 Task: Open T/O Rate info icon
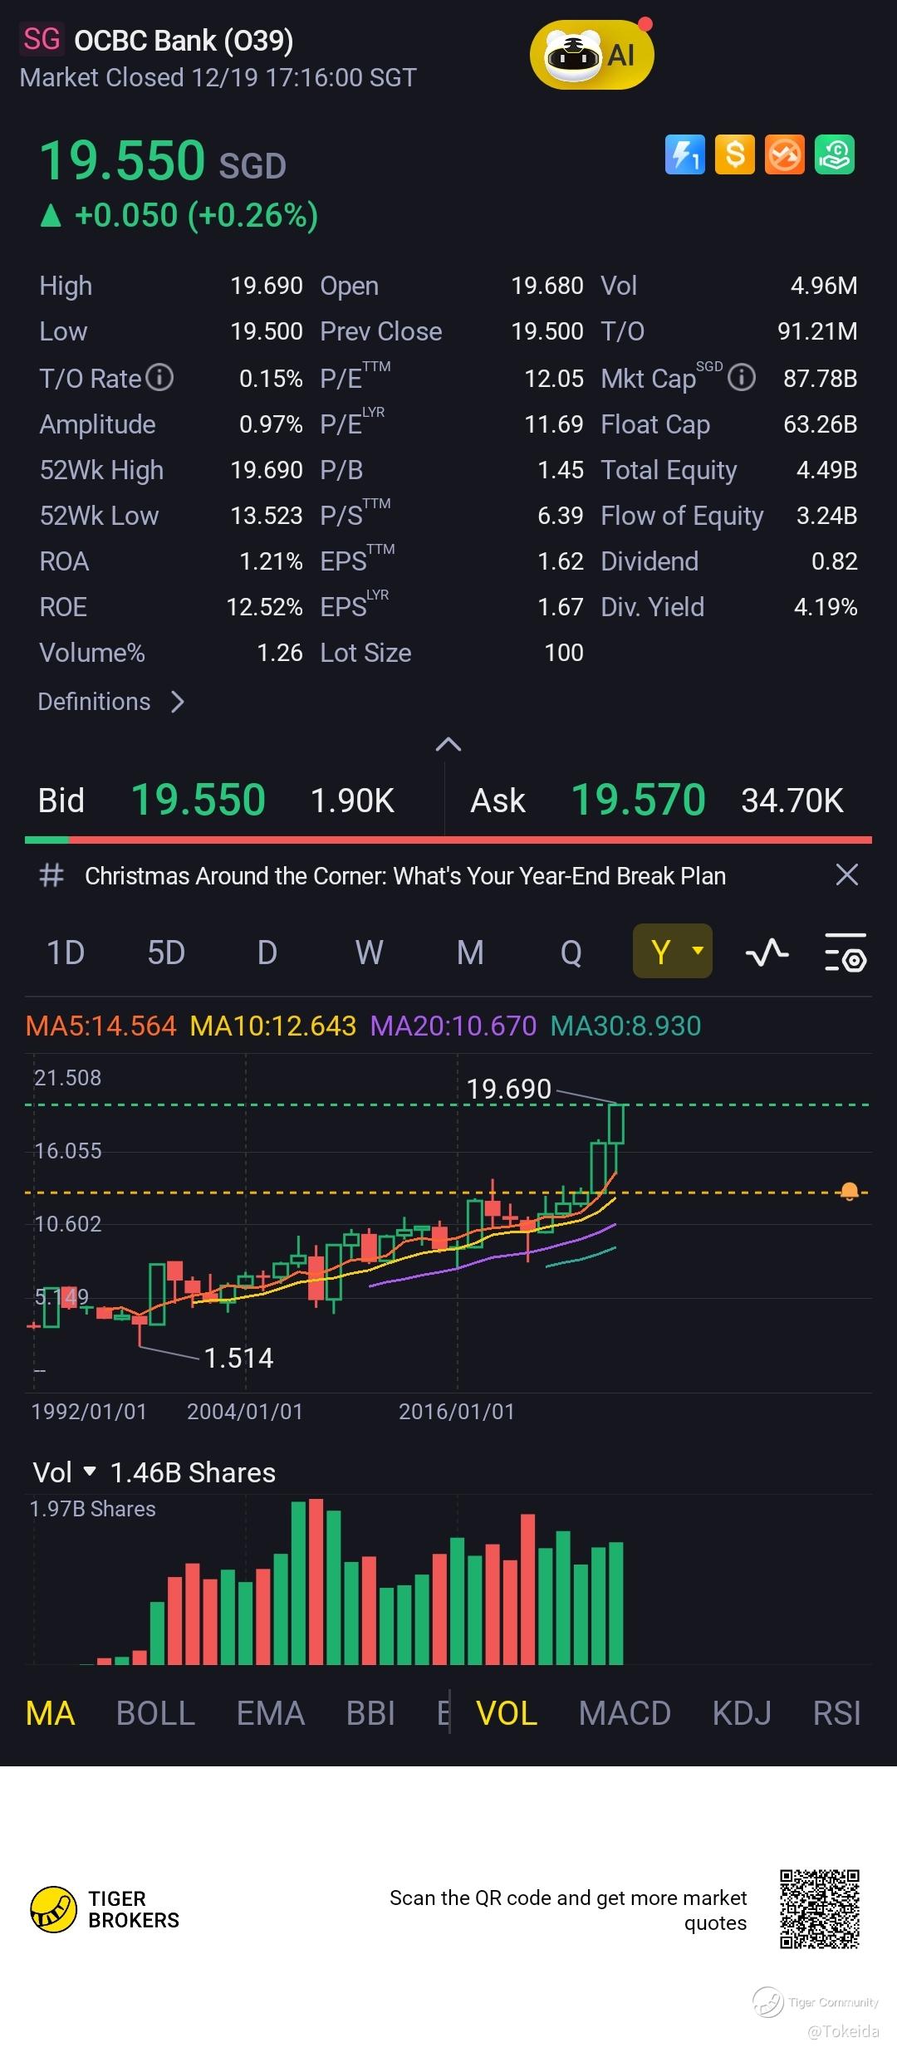tap(159, 378)
